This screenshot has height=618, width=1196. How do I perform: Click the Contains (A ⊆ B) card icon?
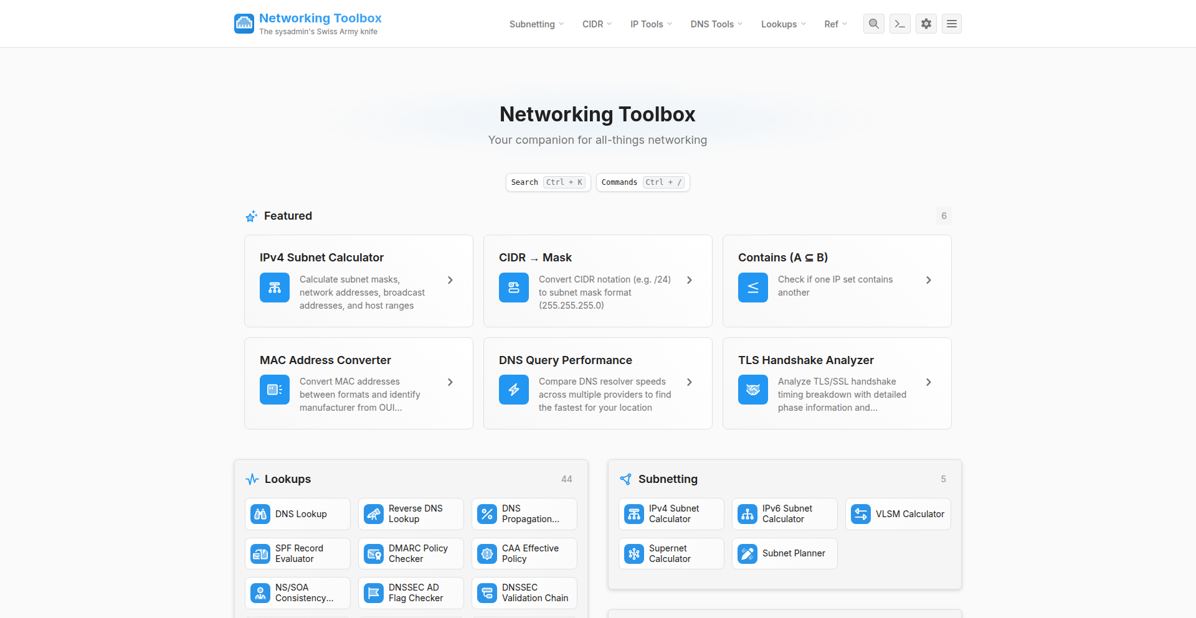coord(753,288)
